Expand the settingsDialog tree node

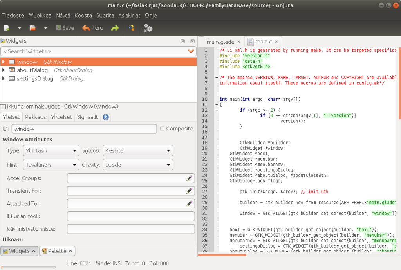4,78
